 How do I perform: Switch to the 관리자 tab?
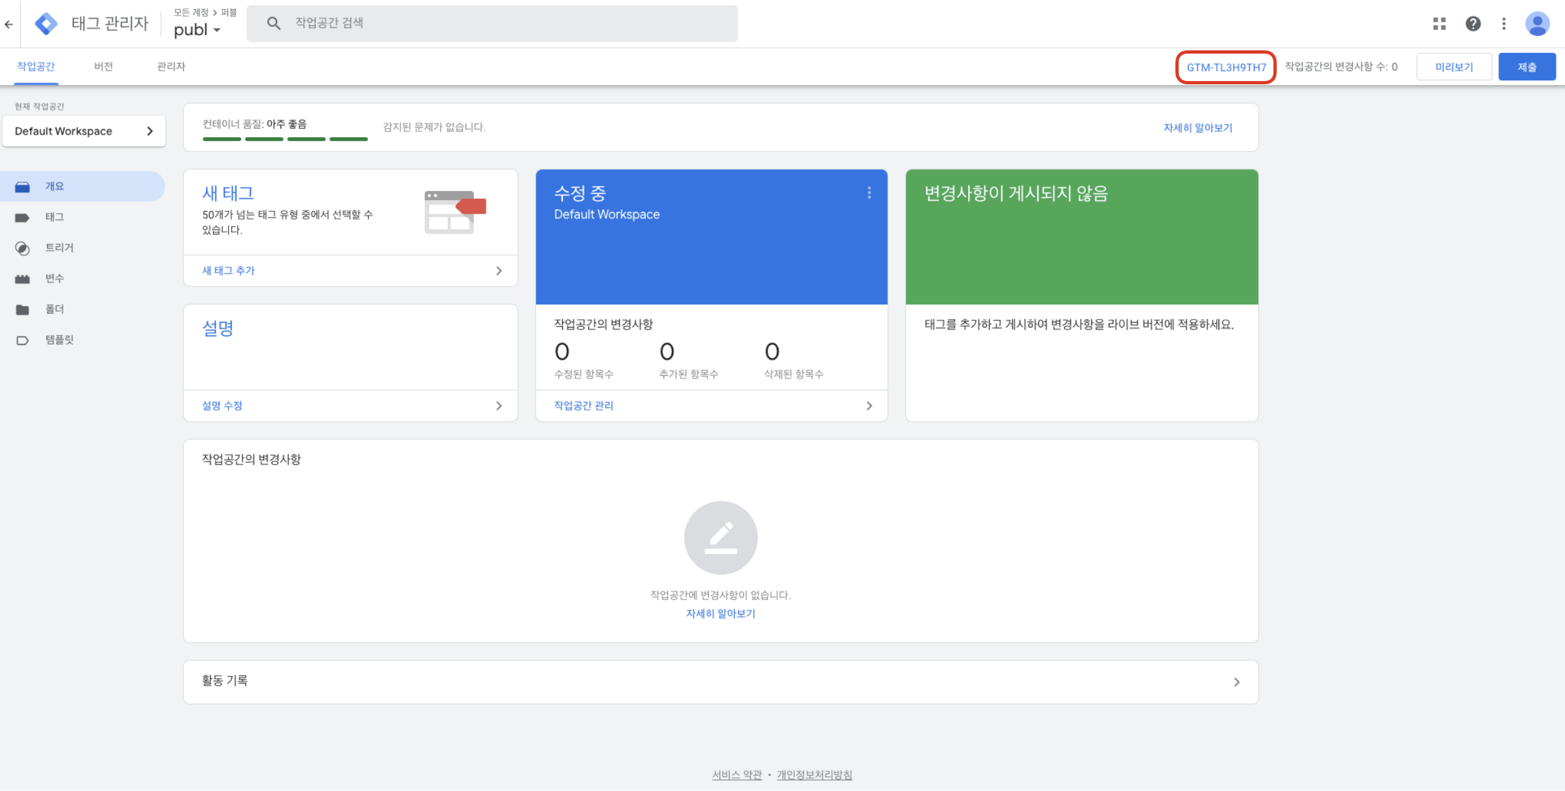pyautogui.click(x=171, y=67)
